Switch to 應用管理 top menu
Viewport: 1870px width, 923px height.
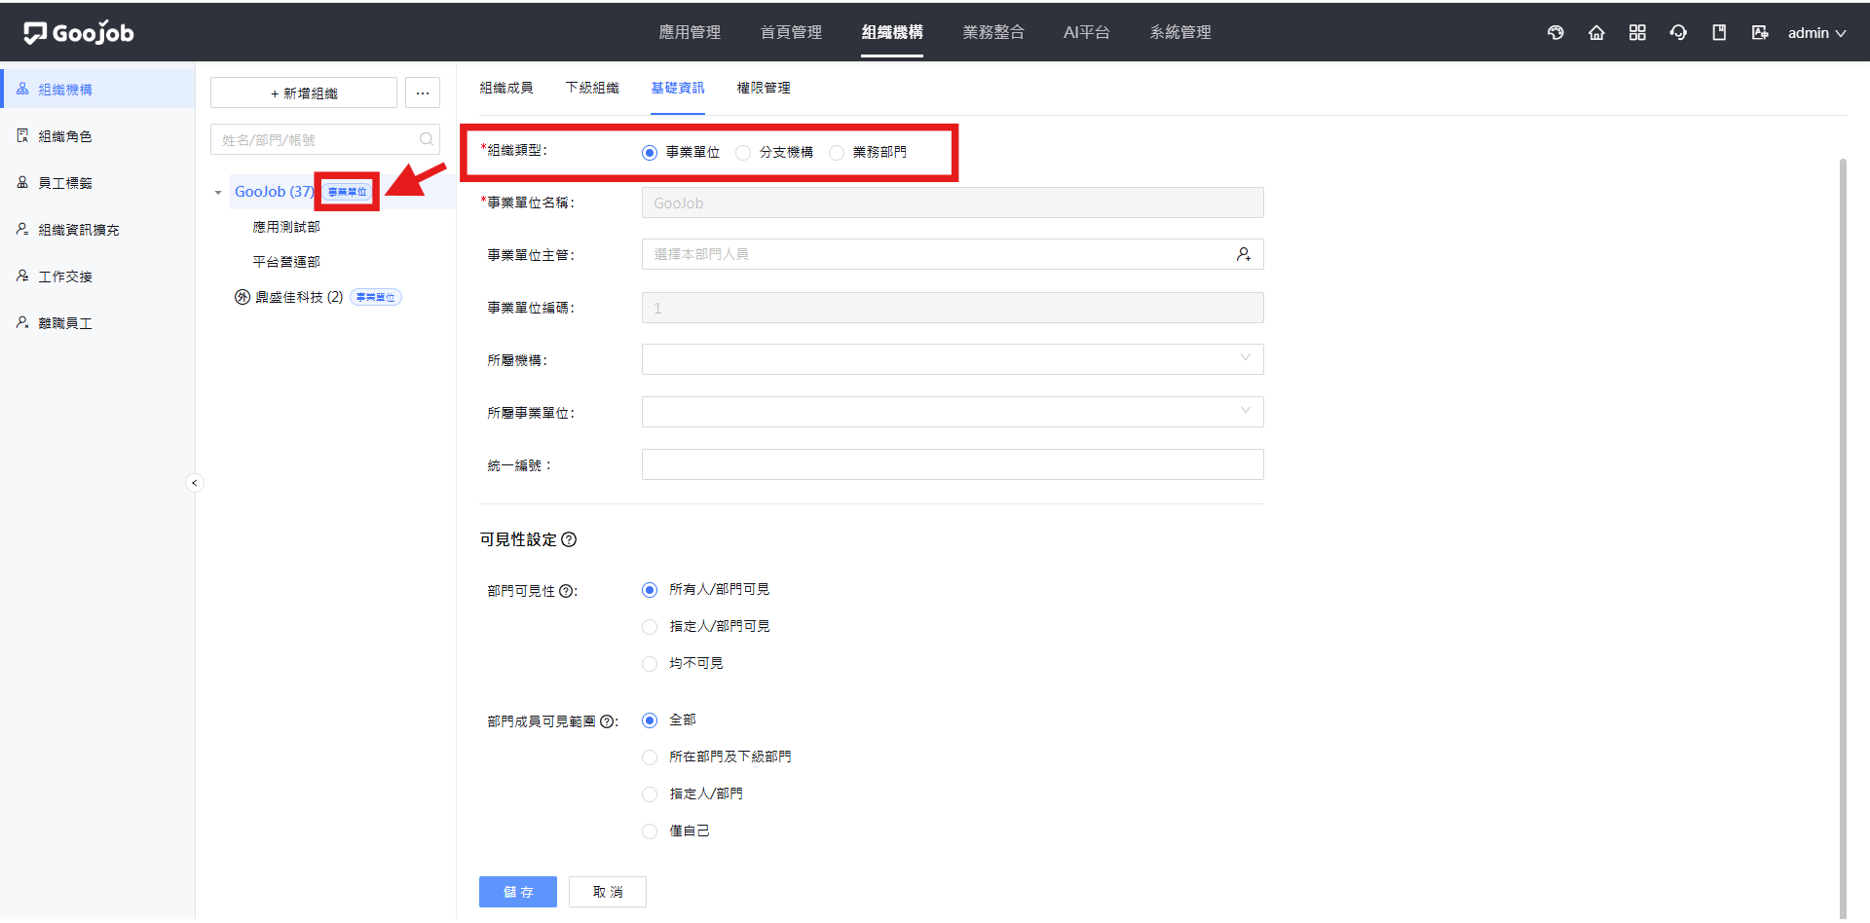pos(690,32)
